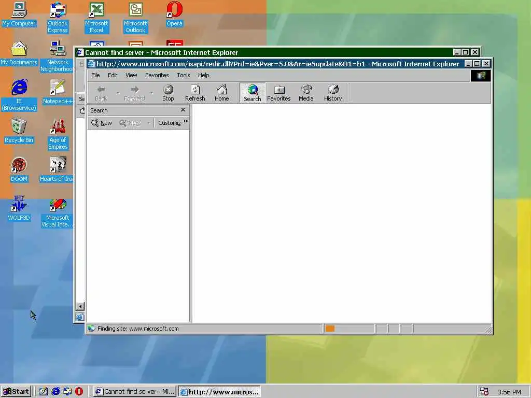Image resolution: width=531 pixels, height=398 pixels.
Task: Open the Start menu
Action: click(16, 392)
